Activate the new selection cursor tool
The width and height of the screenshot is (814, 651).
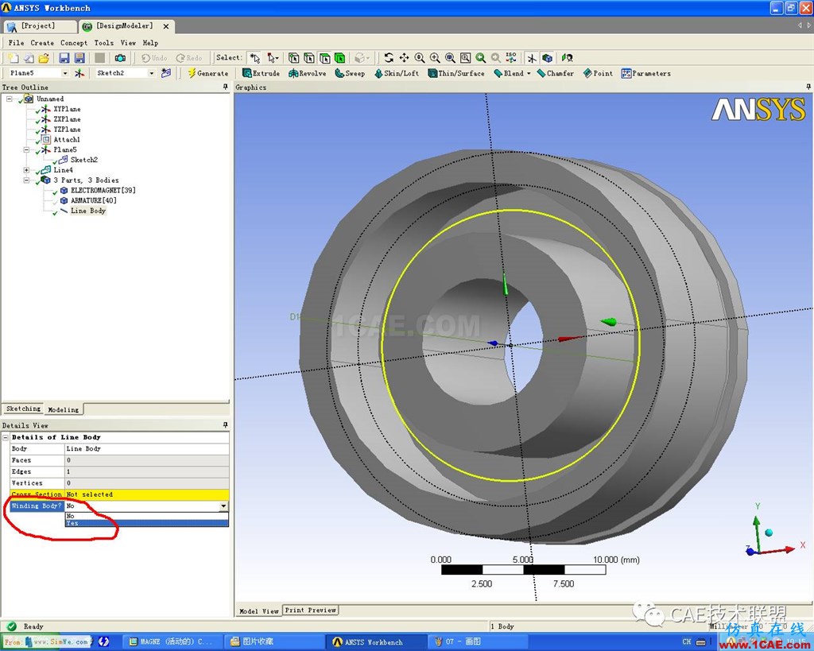[254, 58]
